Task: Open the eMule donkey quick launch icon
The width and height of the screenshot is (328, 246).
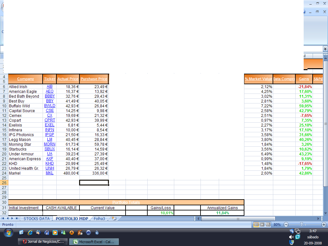Action: click(x=80, y=233)
